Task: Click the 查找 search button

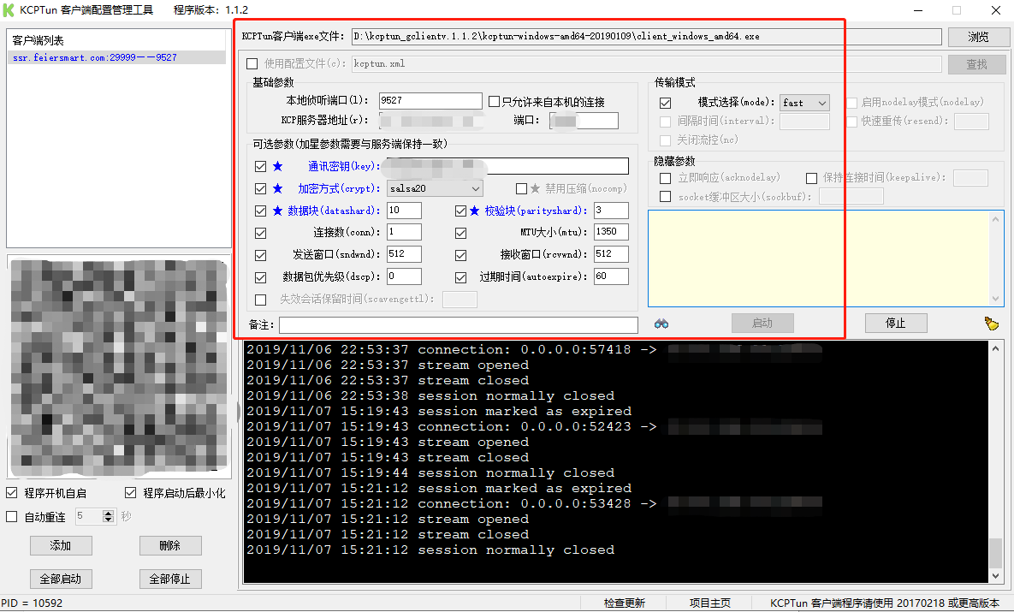Action: [975, 64]
